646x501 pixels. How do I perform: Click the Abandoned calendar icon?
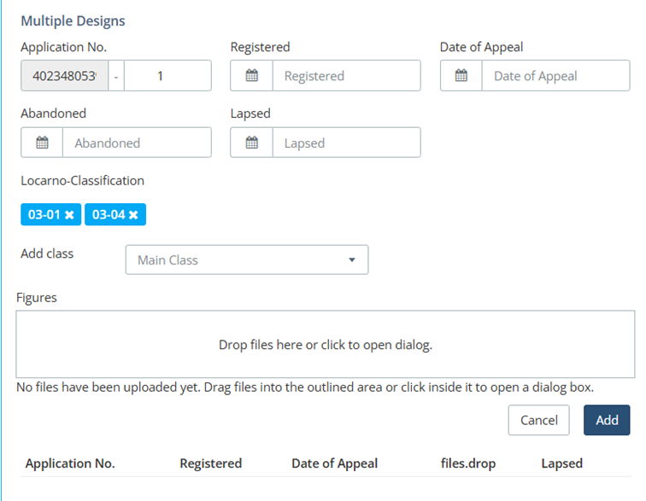click(x=42, y=143)
